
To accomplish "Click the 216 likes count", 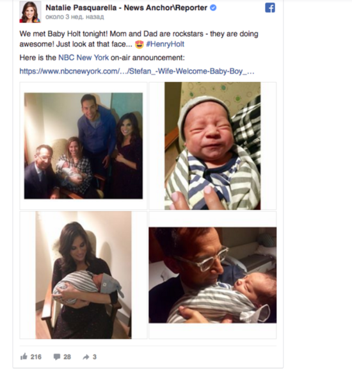I will pyautogui.click(x=36, y=357).
